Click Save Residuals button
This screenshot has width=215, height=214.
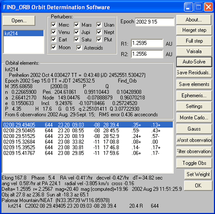[x=193, y=73]
